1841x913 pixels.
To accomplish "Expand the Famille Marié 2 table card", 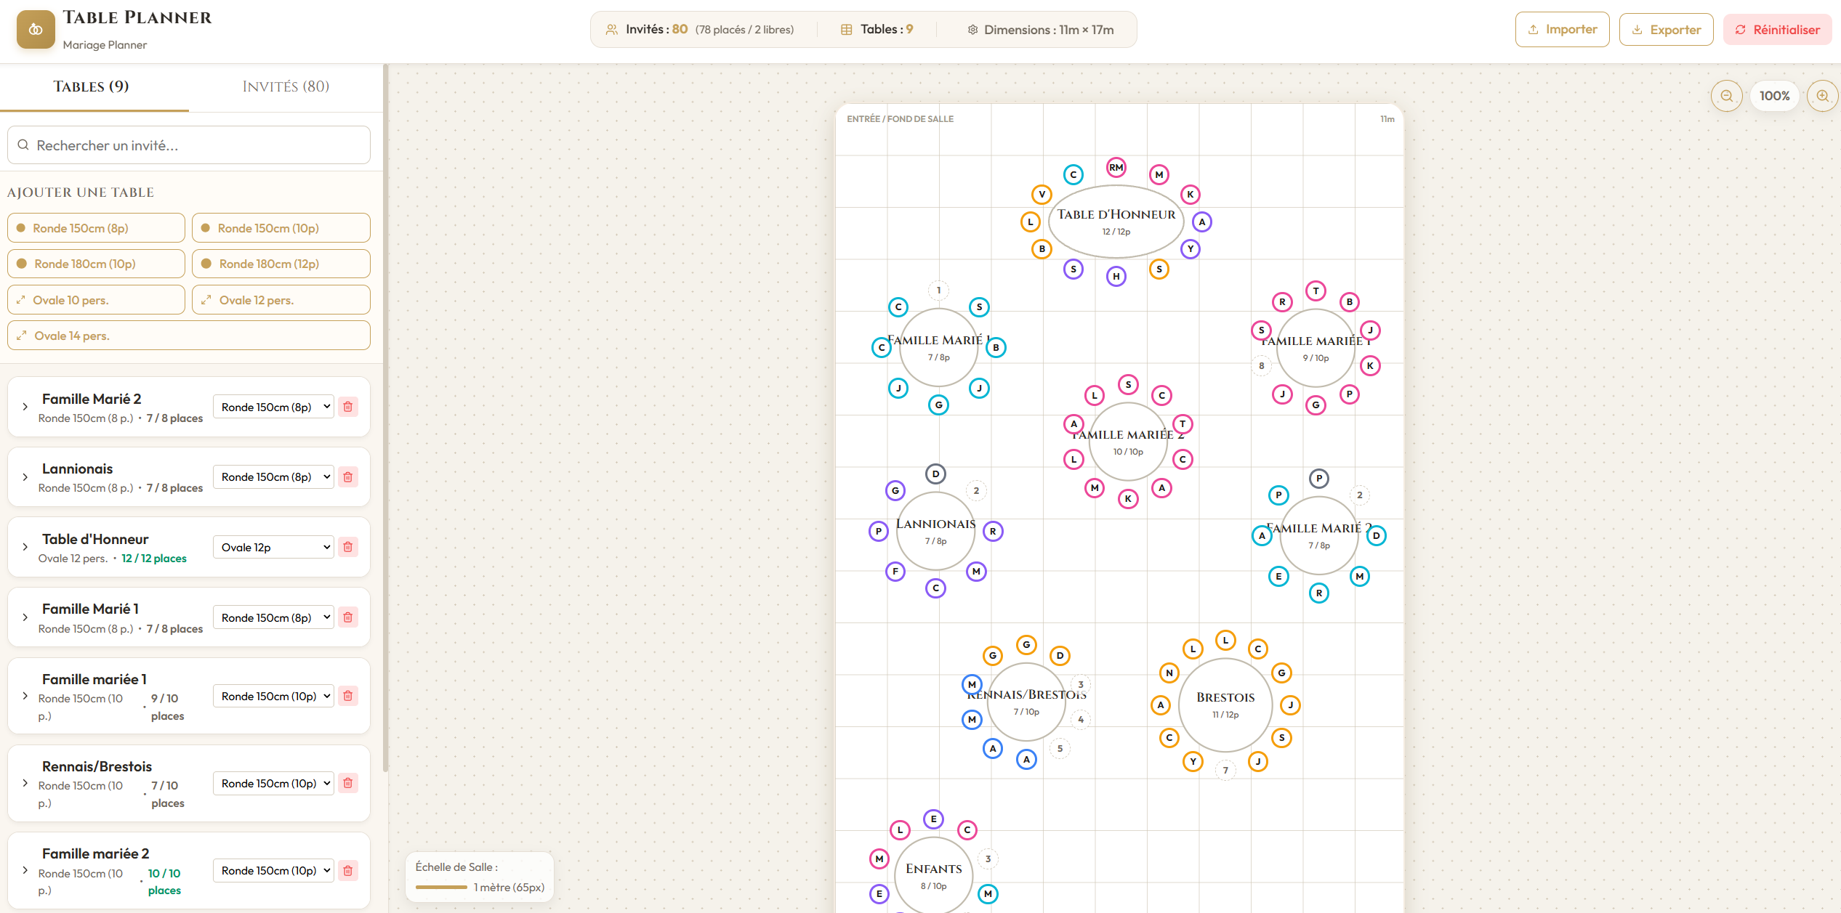I will click(x=25, y=407).
